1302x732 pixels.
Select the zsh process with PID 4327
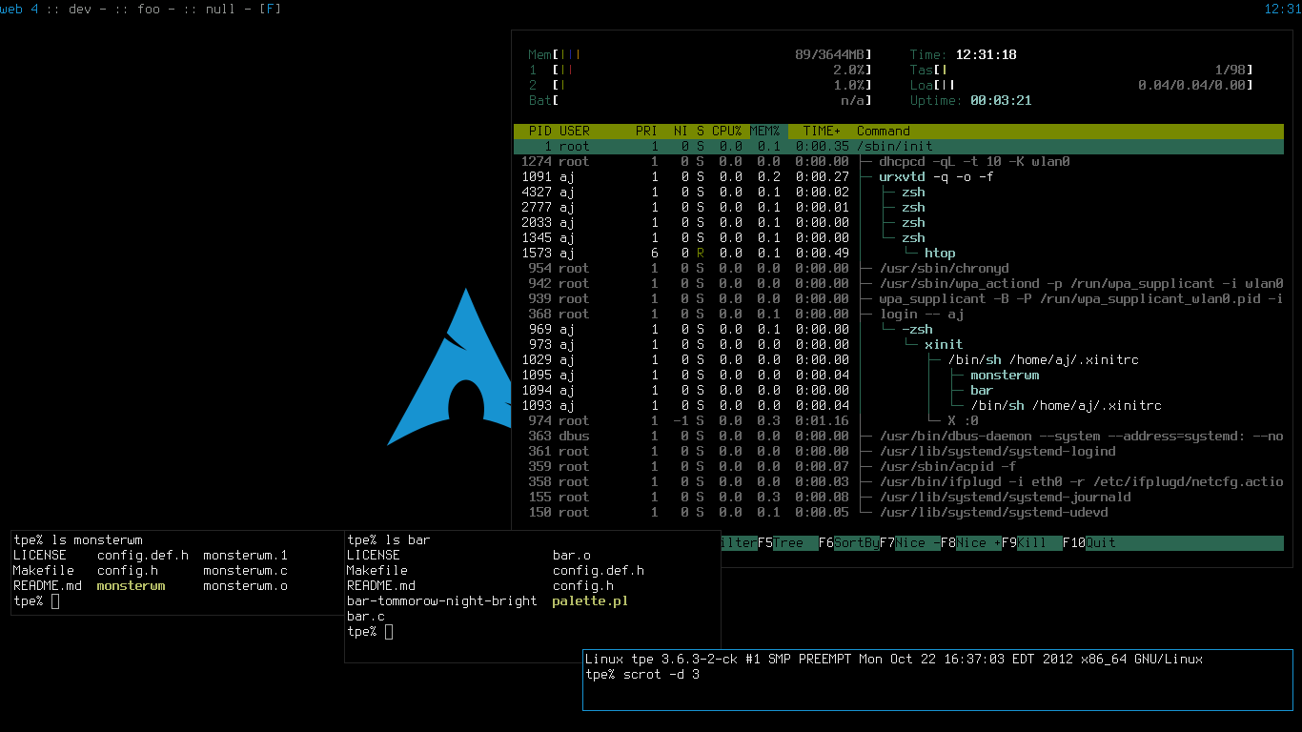click(x=899, y=193)
